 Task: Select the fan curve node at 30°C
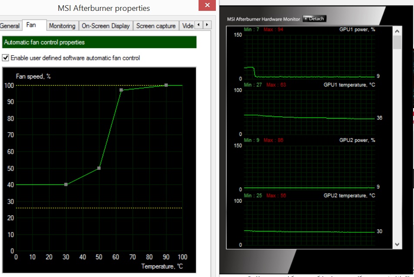coord(66,185)
